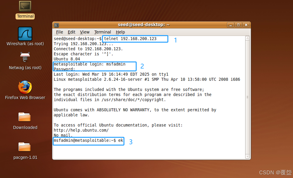Click the 'To access official Ubuntu documentation' line

click(x=118, y=125)
